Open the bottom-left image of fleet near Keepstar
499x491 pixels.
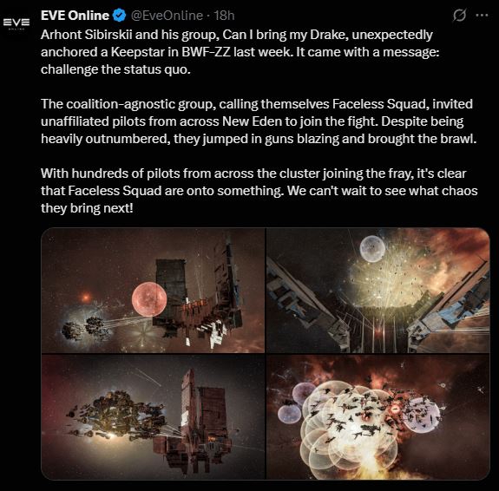[153, 417]
